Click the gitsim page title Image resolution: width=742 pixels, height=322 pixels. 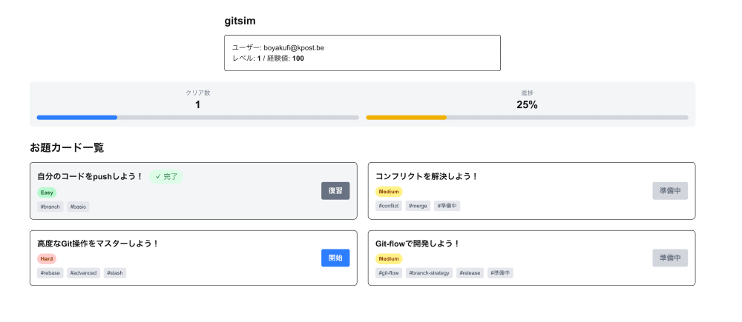click(240, 21)
